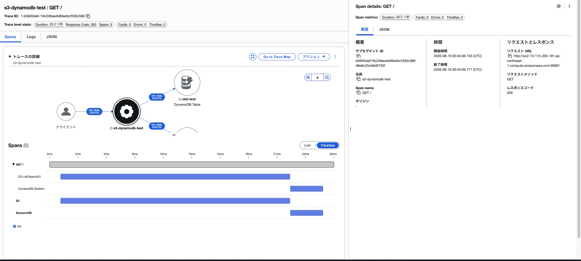This screenshot has height=261, width=581.
Task: Click the start time 00:45:06.745 value
Action: pyautogui.click(x=457, y=56)
